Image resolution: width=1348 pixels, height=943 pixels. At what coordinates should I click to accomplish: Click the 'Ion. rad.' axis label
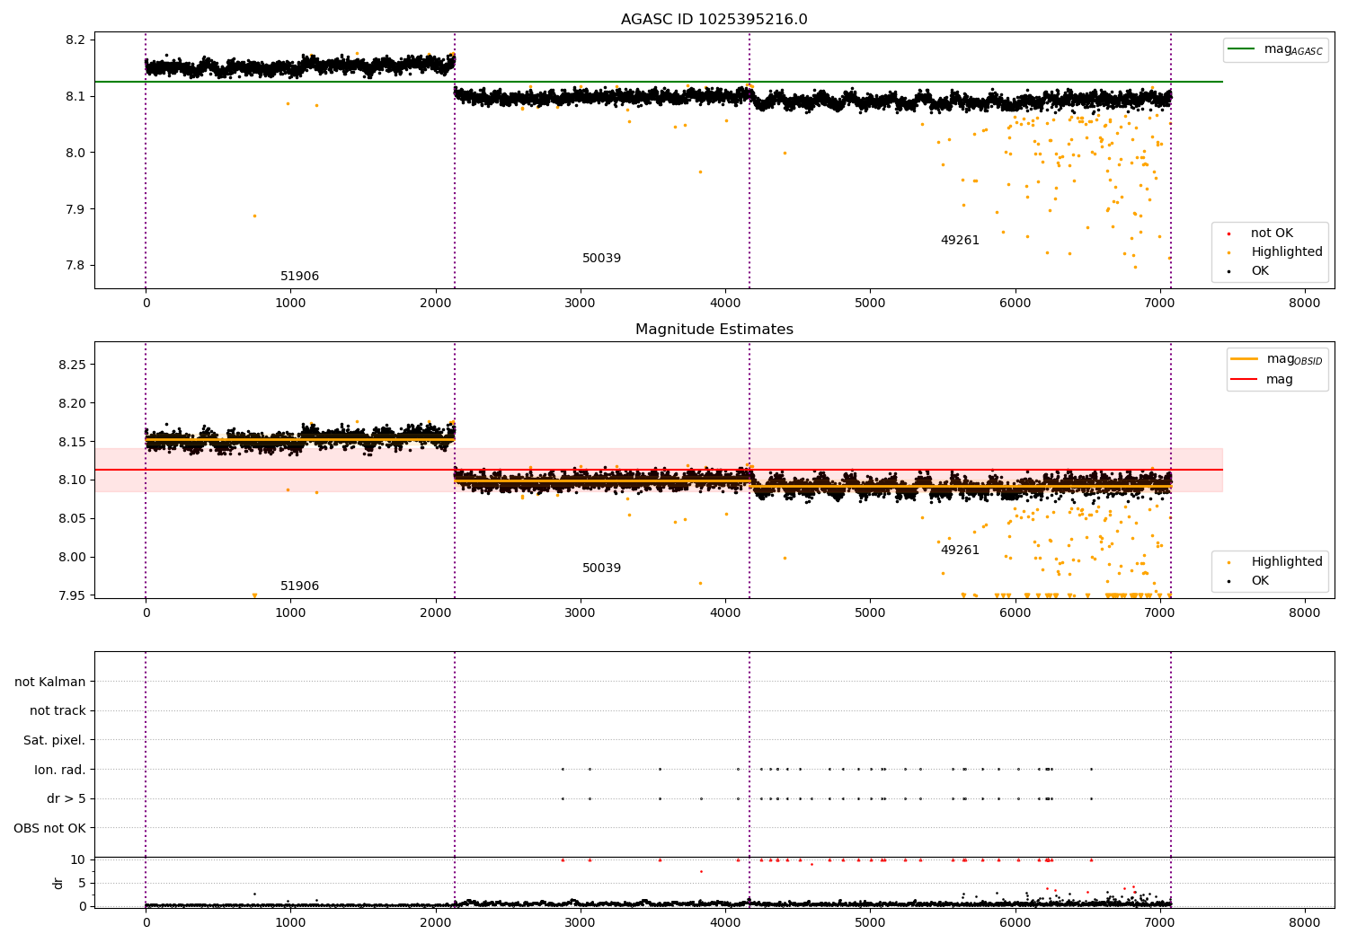[60, 770]
